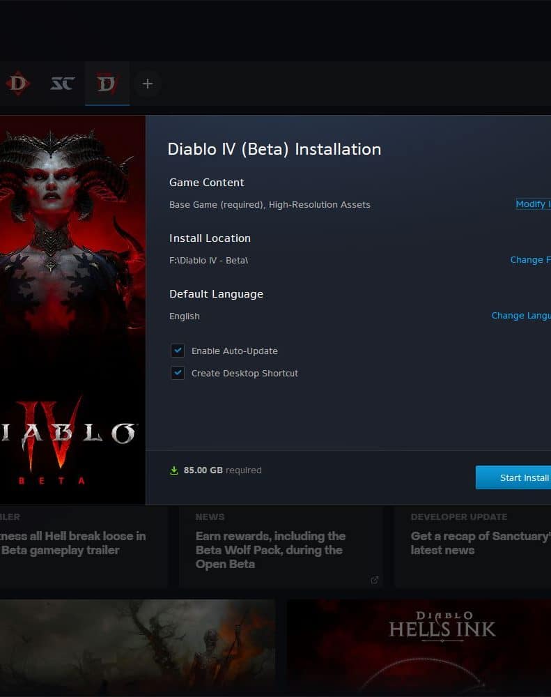Click the Diablo IV Beta Lilith artwork

pyautogui.click(x=73, y=310)
